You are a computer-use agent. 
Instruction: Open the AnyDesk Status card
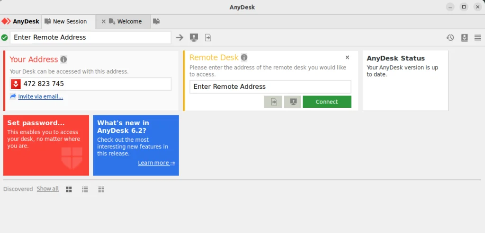tap(405, 80)
